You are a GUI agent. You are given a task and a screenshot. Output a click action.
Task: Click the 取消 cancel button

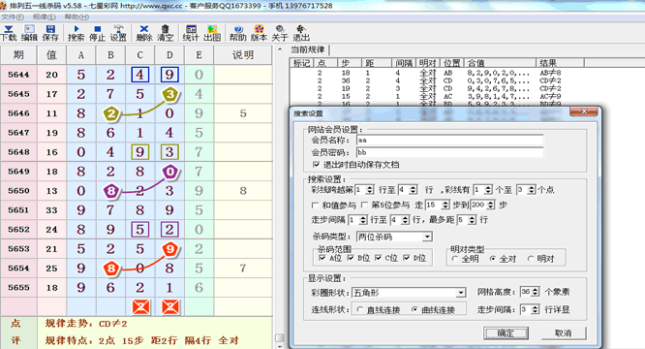563,333
